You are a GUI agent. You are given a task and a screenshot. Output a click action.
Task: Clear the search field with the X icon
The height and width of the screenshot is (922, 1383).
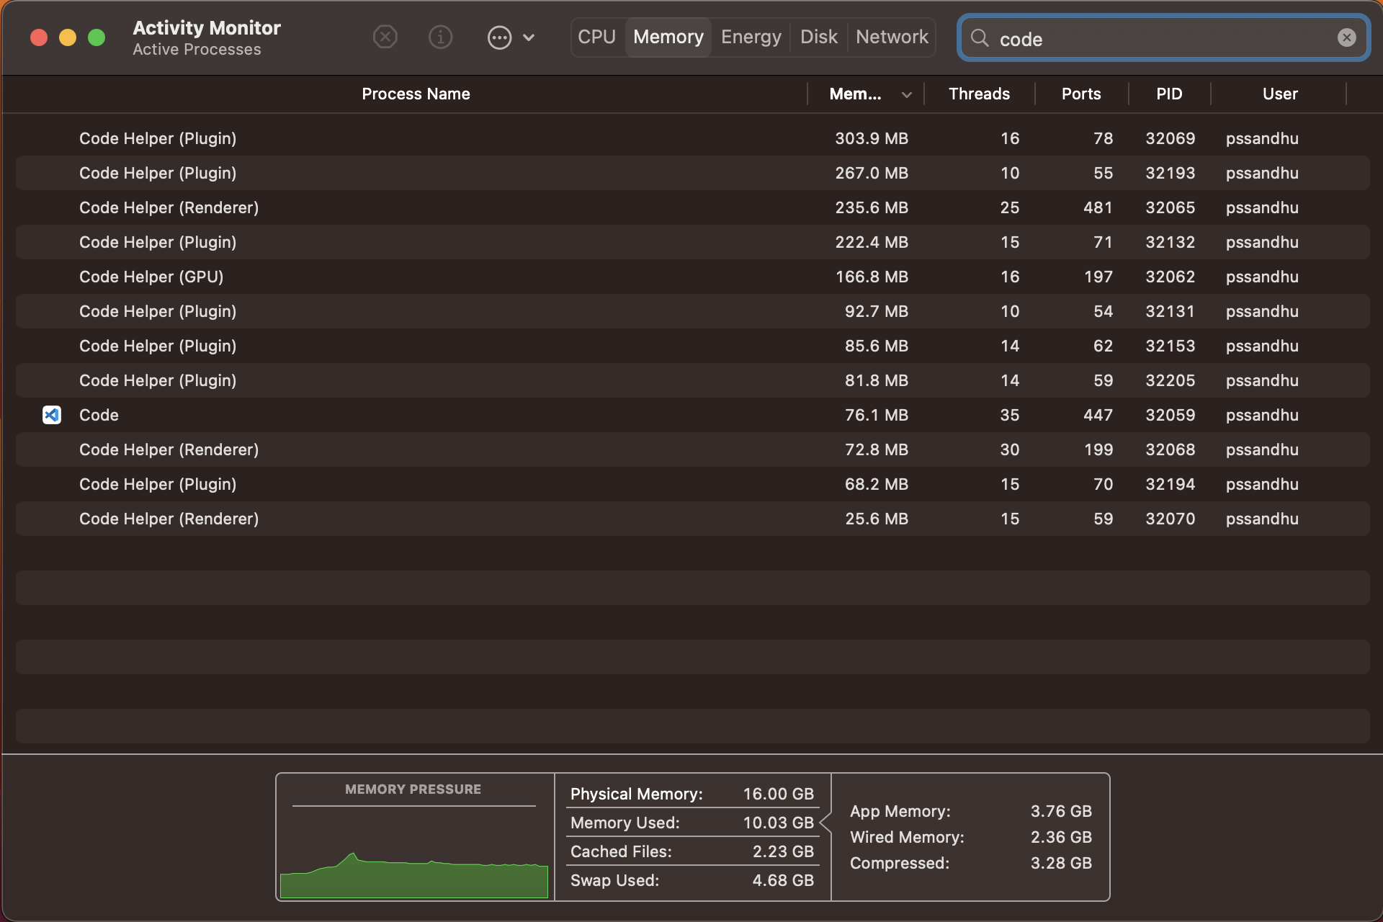[1346, 37]
